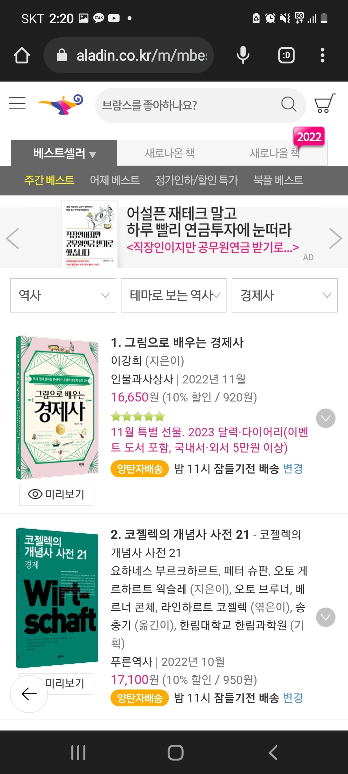The image size is (348, 774).
Task: Open browser three-dot menu
Action: [322, 55]
